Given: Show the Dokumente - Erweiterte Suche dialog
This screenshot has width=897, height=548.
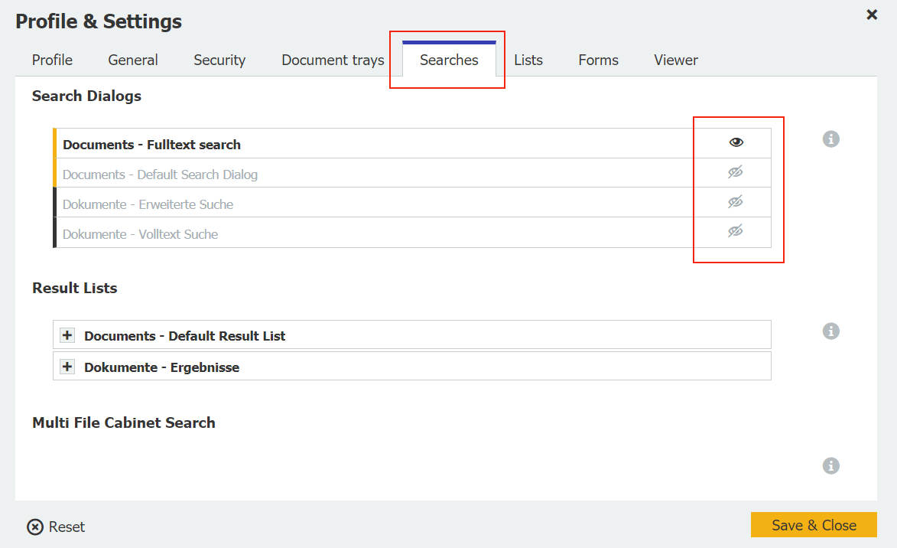Looking at the screenshot, I should click(736, 203).
